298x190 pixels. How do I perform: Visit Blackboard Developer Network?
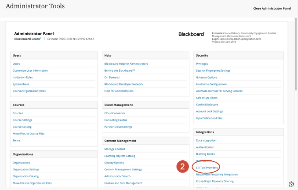pyautogui.click(x=123, y=84)
